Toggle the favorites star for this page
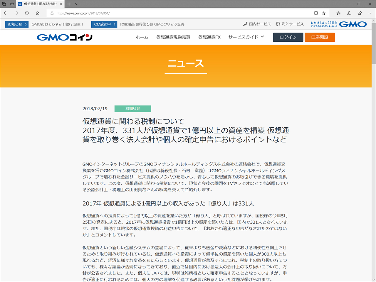The width and height of the screenshot is (376, 282). coord(323,13)
